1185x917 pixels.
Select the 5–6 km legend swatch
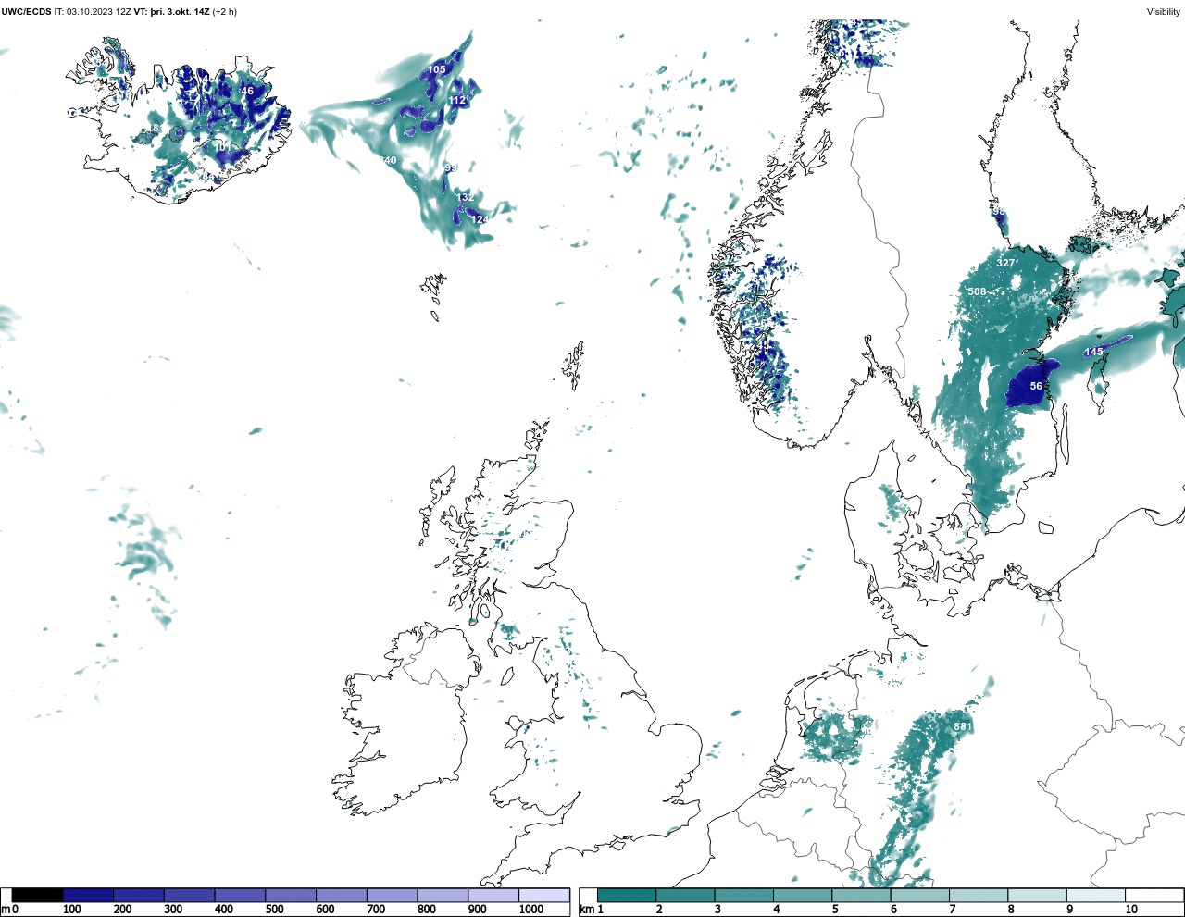[861, 896]
